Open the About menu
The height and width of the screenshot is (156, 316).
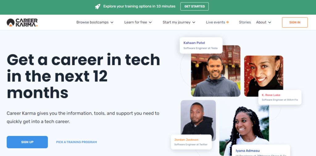coord(264,22)
